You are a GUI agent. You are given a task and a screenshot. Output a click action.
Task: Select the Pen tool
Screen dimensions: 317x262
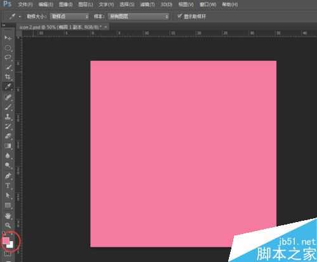(x=8, y=176)
